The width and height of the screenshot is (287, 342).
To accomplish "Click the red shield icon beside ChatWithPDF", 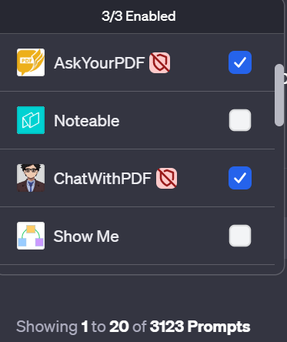I will point(166,179).
